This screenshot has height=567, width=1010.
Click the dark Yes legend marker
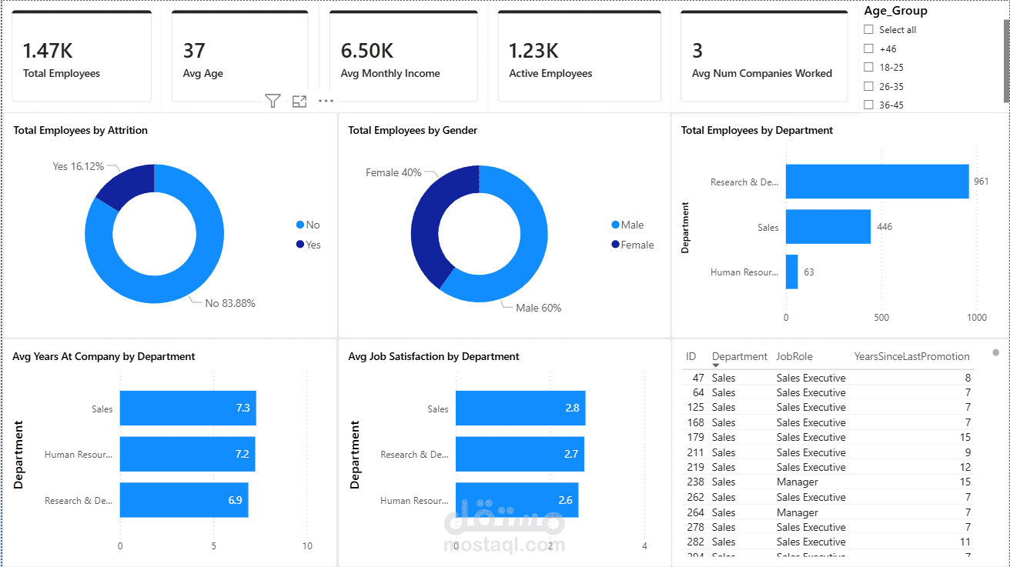click(300, 245)
